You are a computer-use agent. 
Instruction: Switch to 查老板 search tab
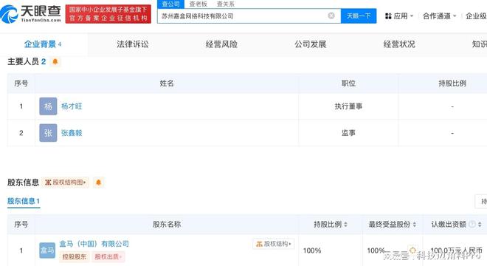[198, 4]
